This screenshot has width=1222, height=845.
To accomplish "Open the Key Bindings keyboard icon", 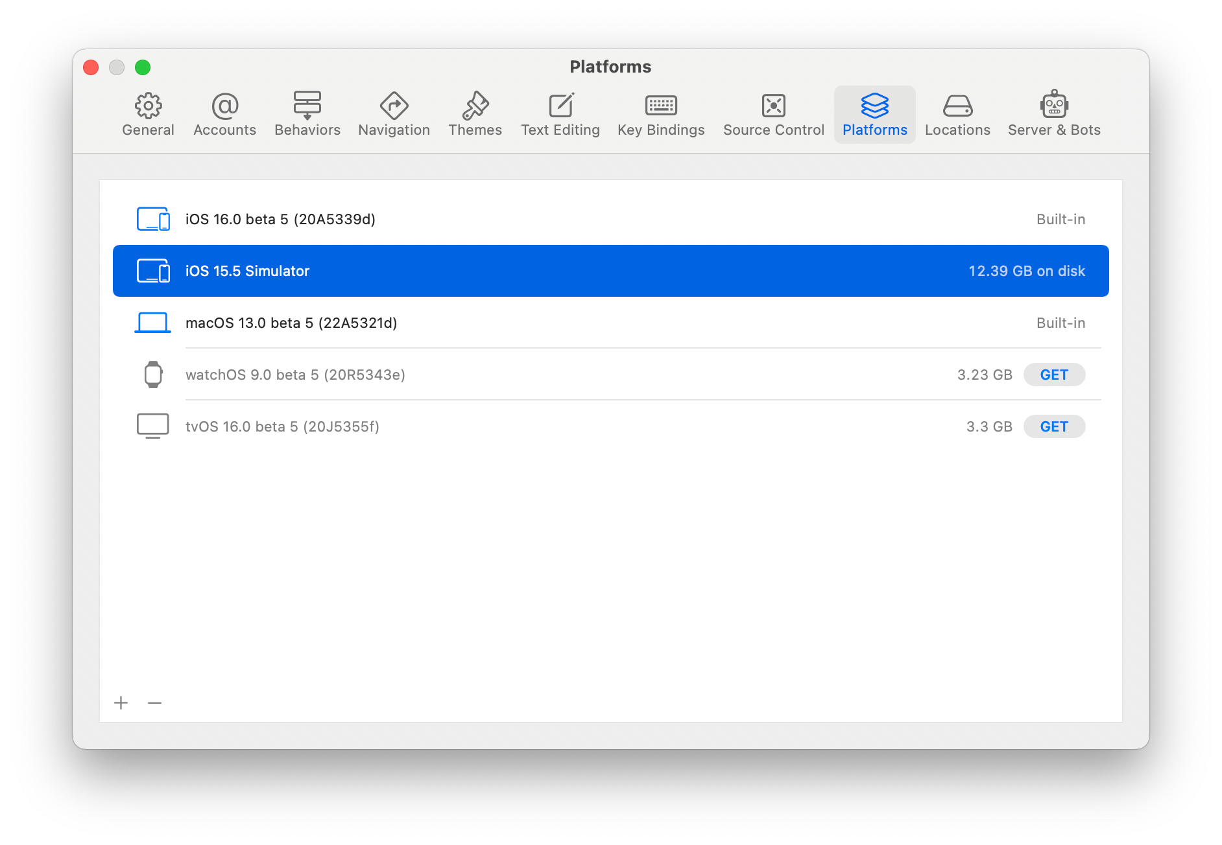I will pos(661,106).
